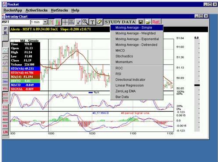Select the T text annotation tool

pyautogui.click(x=92, y=22)
